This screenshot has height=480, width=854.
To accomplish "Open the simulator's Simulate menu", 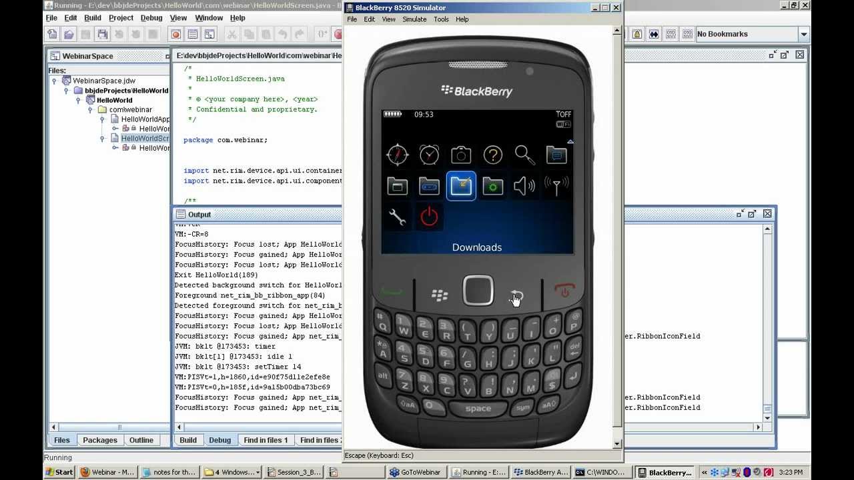I will 414,19.
